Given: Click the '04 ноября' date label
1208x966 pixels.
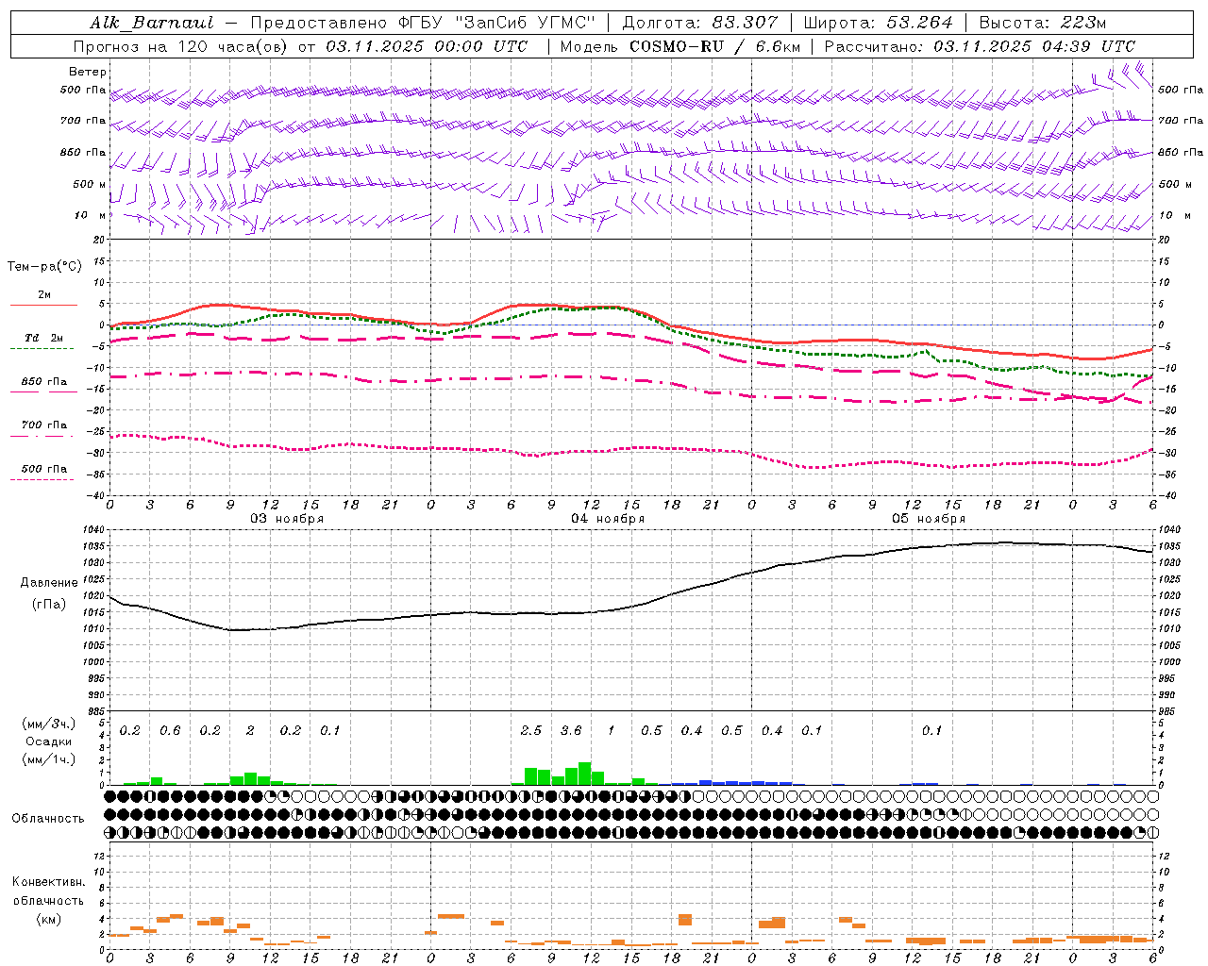Looking at the screenshot, I should 607,519.
